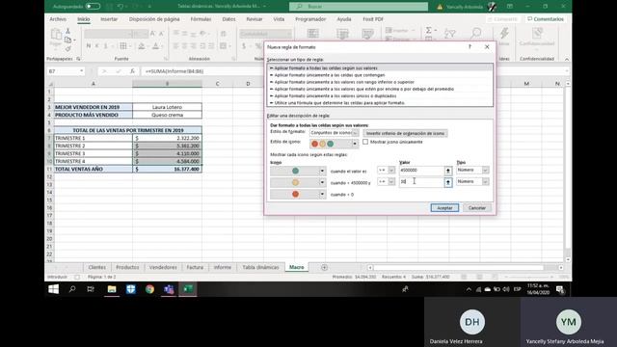Open the Name Box dropdown arrow
This screenshot has height=347, width=617.
tap(81, 71)
